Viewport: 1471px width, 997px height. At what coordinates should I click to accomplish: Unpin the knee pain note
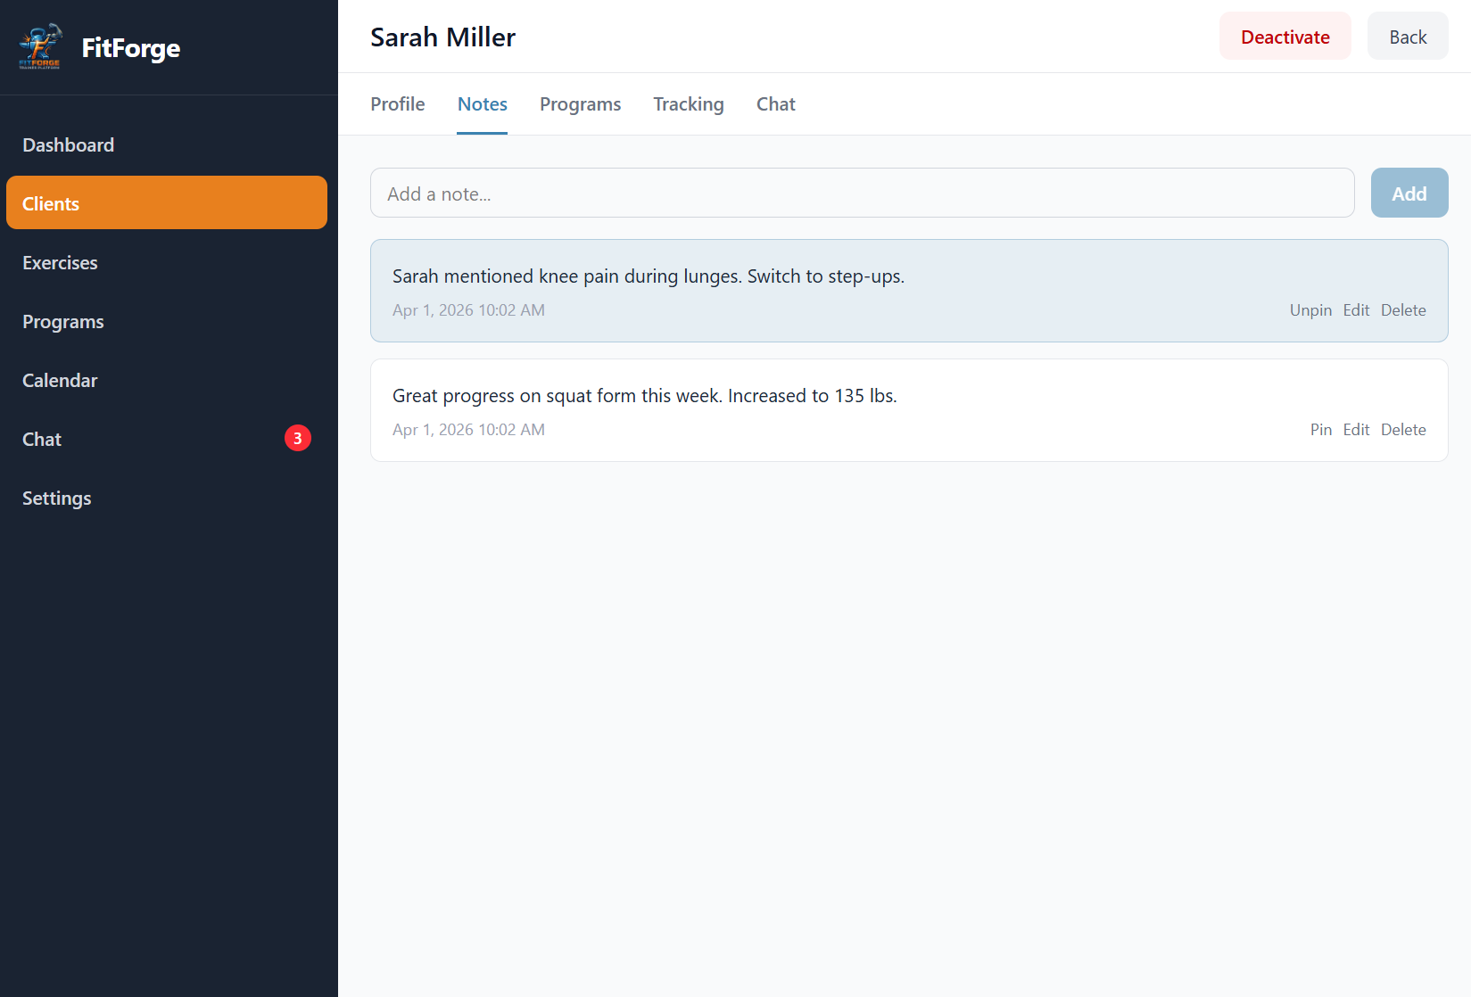click(1310, 309)
